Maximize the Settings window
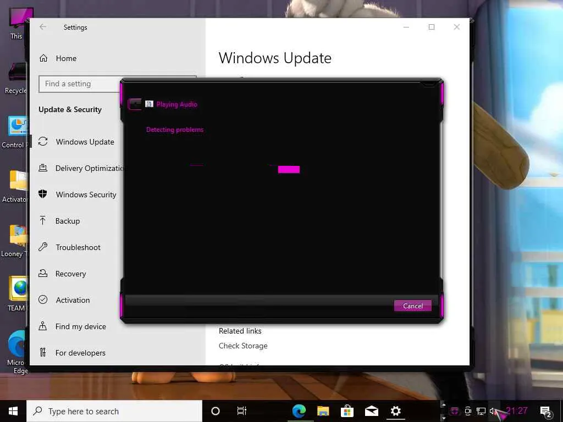The image size is (563, 422). pyautogui.click(x=432, y=27)
